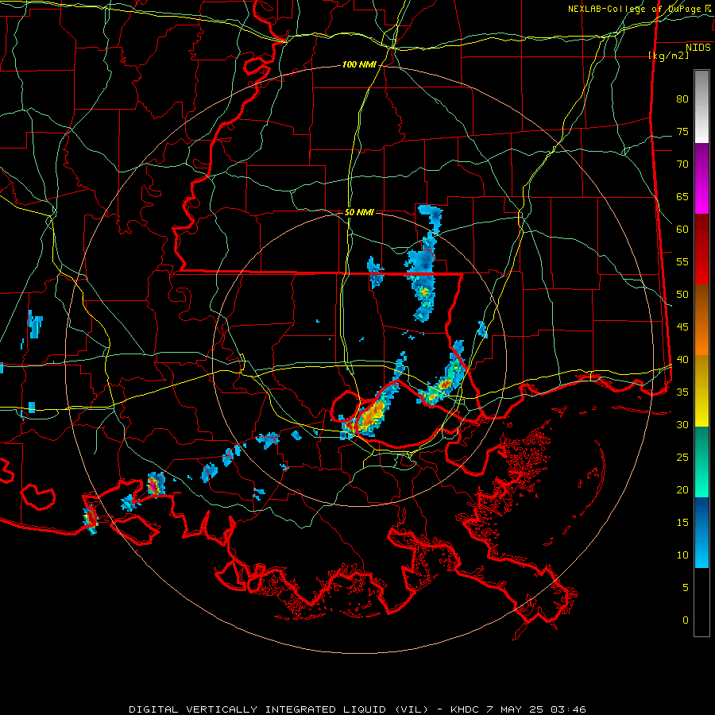Screen dimensions: 715x715
Task: Select the black bottom segment of the color bar
Action: 701,602
